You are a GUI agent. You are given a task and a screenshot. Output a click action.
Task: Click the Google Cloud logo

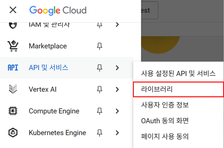58,11
